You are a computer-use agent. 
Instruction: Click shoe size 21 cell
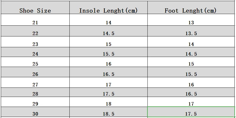point(35,23)
